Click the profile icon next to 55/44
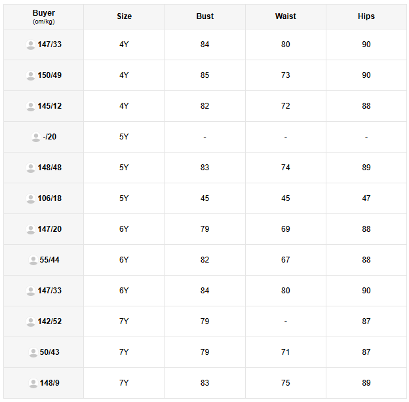This screenshot has height=402, width=409. click(33, 260)
